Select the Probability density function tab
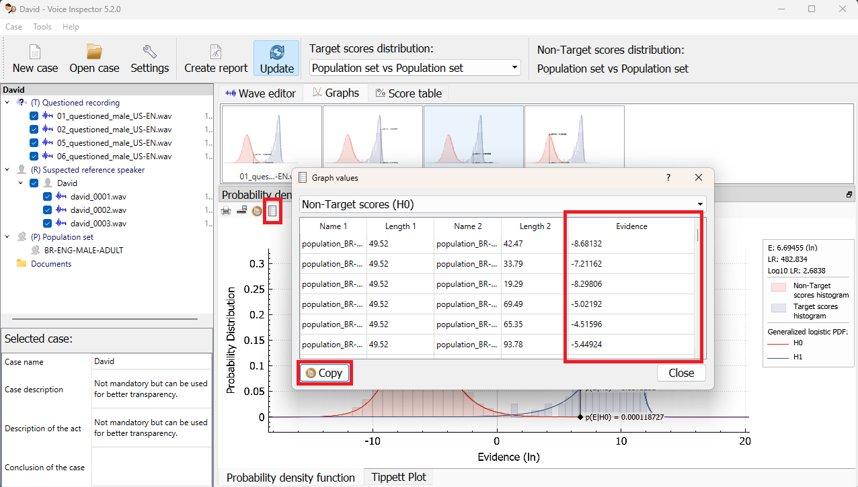Viewport: 858px width, 487px height. [290, 477]
